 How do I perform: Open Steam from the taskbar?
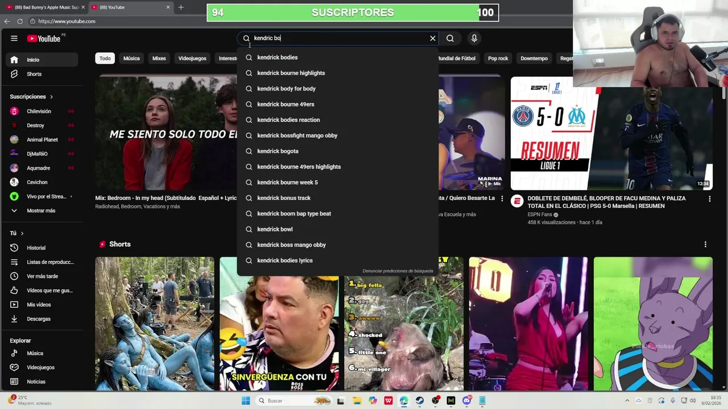[x=420, y=400]
